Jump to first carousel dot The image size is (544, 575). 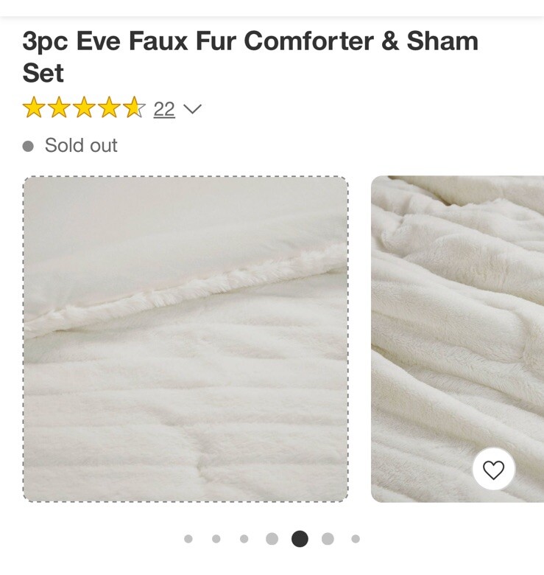pos(188,539)
